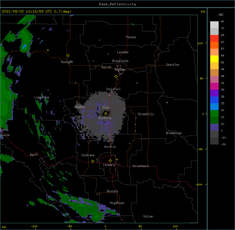Click the Olds town label
This screenshot has height=230, width=235.
(106, 108)
